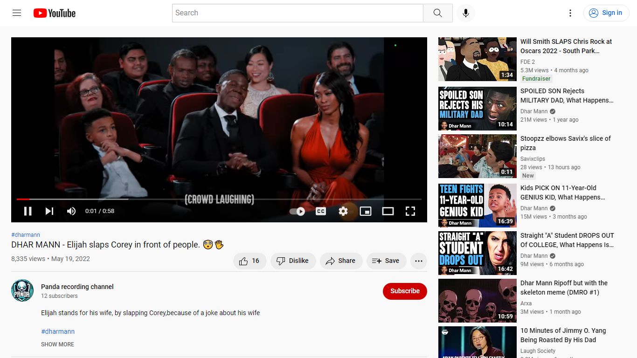The height and width of the screenshot is (358, 637).
Task: Click the FDE 2 channel name
Action: coord(527,62)
